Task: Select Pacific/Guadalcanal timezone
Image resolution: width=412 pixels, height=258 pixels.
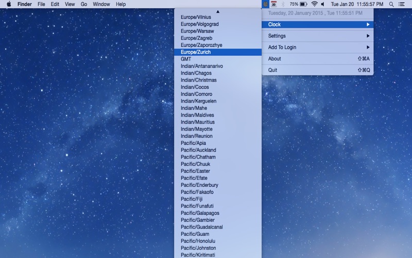Action: [218, 227]
